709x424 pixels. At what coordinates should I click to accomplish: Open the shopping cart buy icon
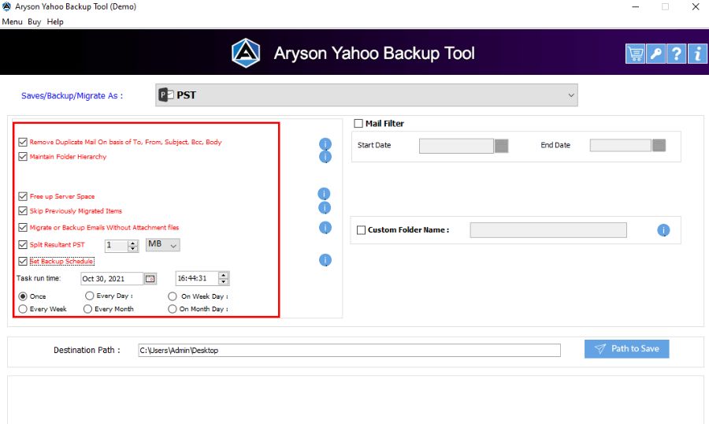(x=635, y=54)
